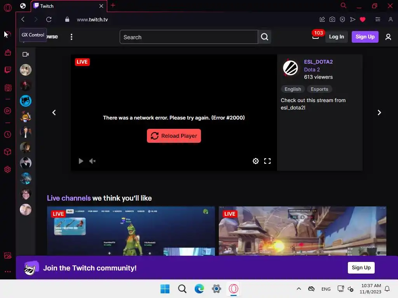This screenshot has height=298, width=398.
Task: Open the picture icon near sidebar bottom
Action: coord(8,255)
